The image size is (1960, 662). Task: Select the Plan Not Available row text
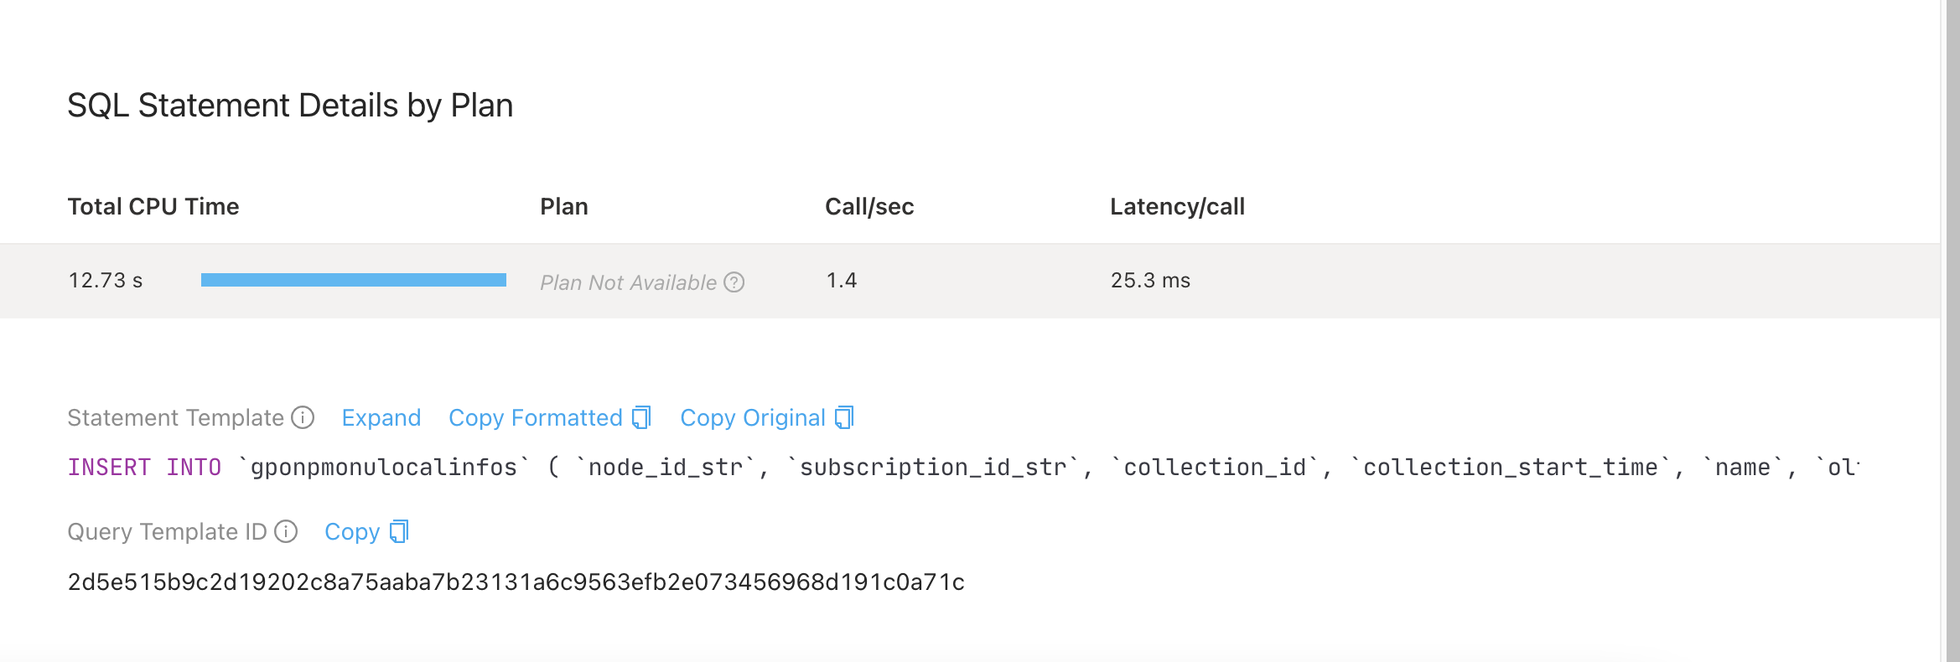pyautogui.click(x=628, y=282)
